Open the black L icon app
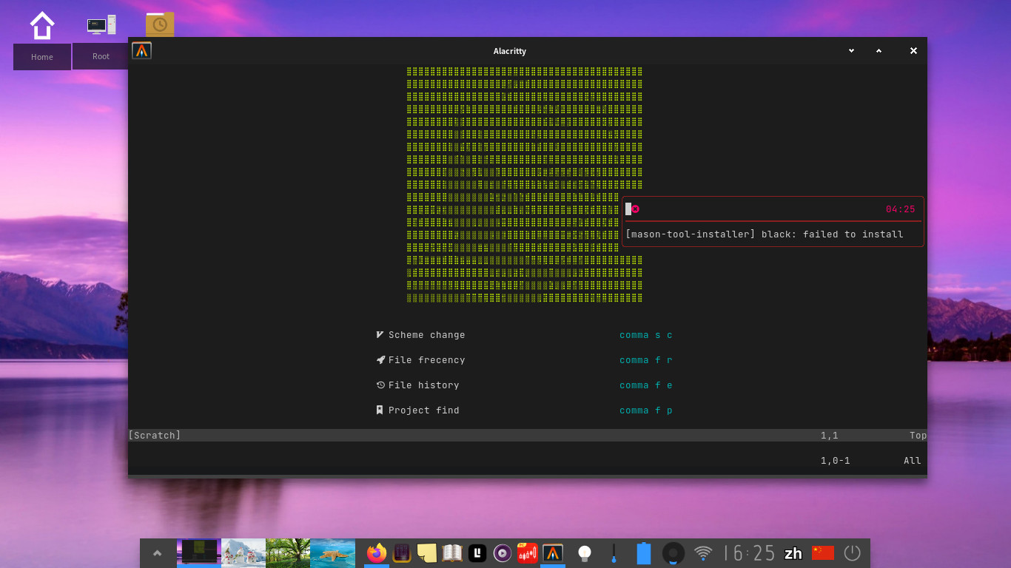 (x=477, y=552)
